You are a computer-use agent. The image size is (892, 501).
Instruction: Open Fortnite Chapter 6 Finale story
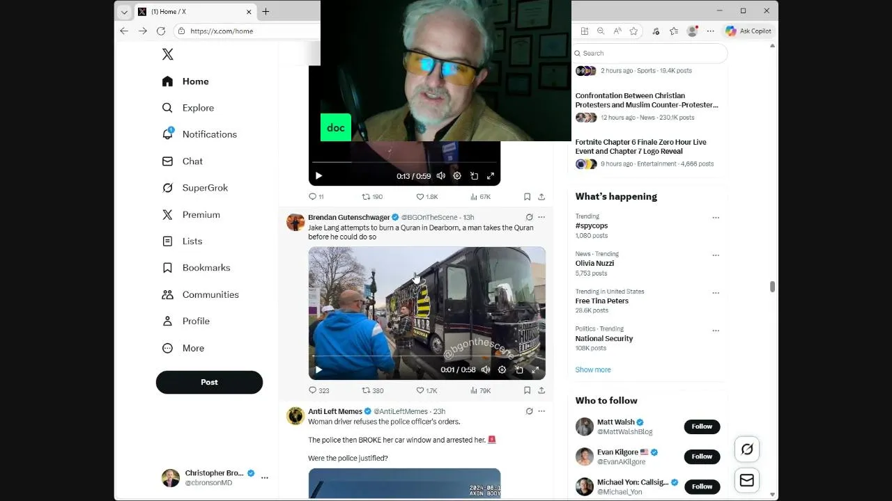(x=640, y=146)
